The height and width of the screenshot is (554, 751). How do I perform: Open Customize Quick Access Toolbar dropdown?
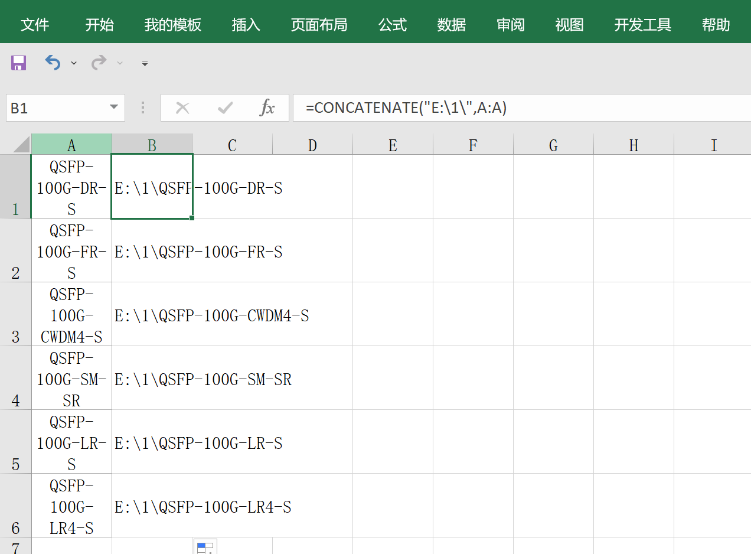click(145, 63)
